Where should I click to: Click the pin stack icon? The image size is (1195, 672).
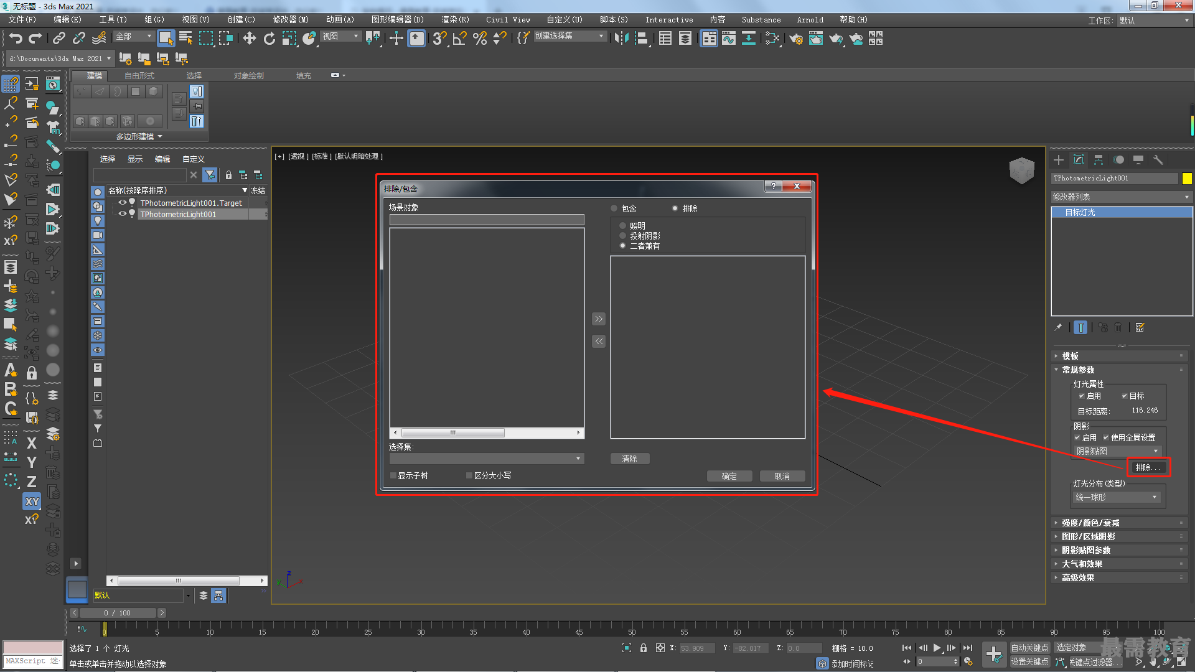coord(1058,327)
